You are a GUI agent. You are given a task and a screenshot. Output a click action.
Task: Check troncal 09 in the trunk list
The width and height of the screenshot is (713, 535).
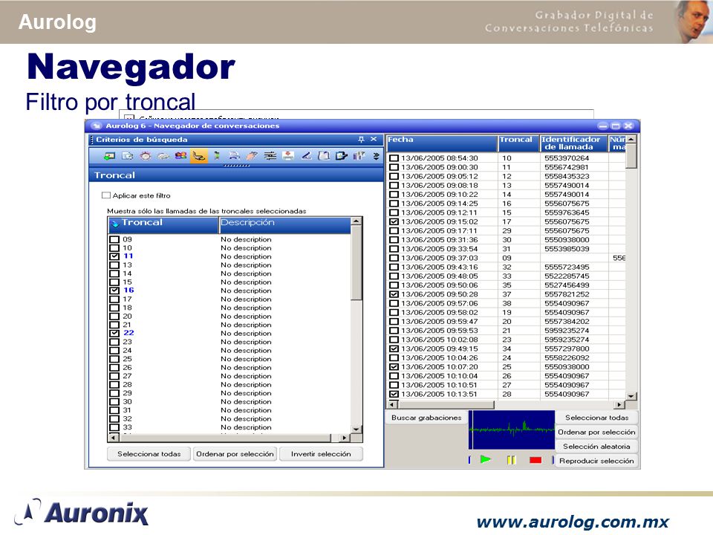pos(114,239)
